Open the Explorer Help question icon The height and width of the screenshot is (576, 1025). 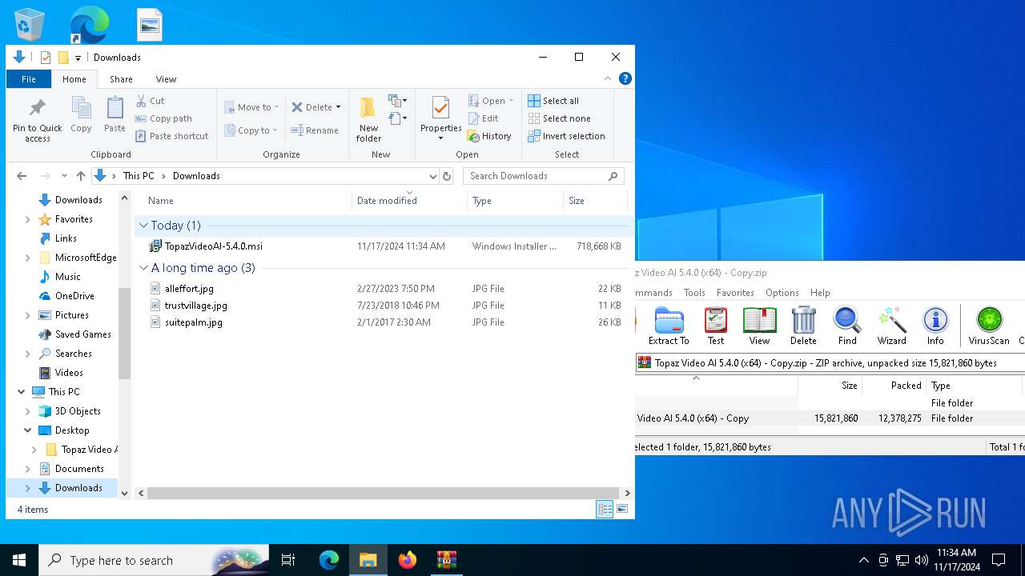[625, 78]
